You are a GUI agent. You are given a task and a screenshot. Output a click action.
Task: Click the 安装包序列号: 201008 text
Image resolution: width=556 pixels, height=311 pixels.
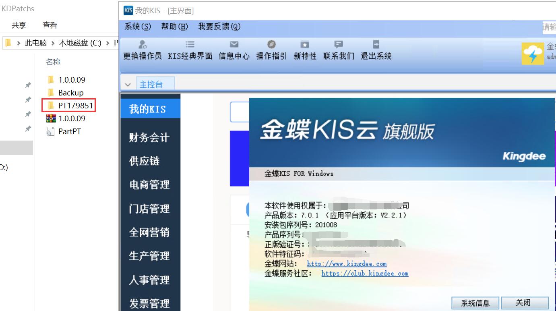point(301,225)
